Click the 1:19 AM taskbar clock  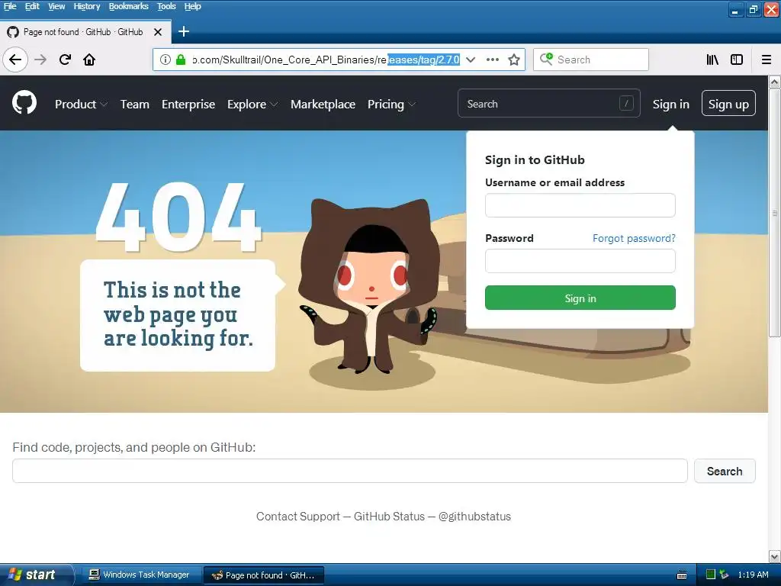[753, 575]
